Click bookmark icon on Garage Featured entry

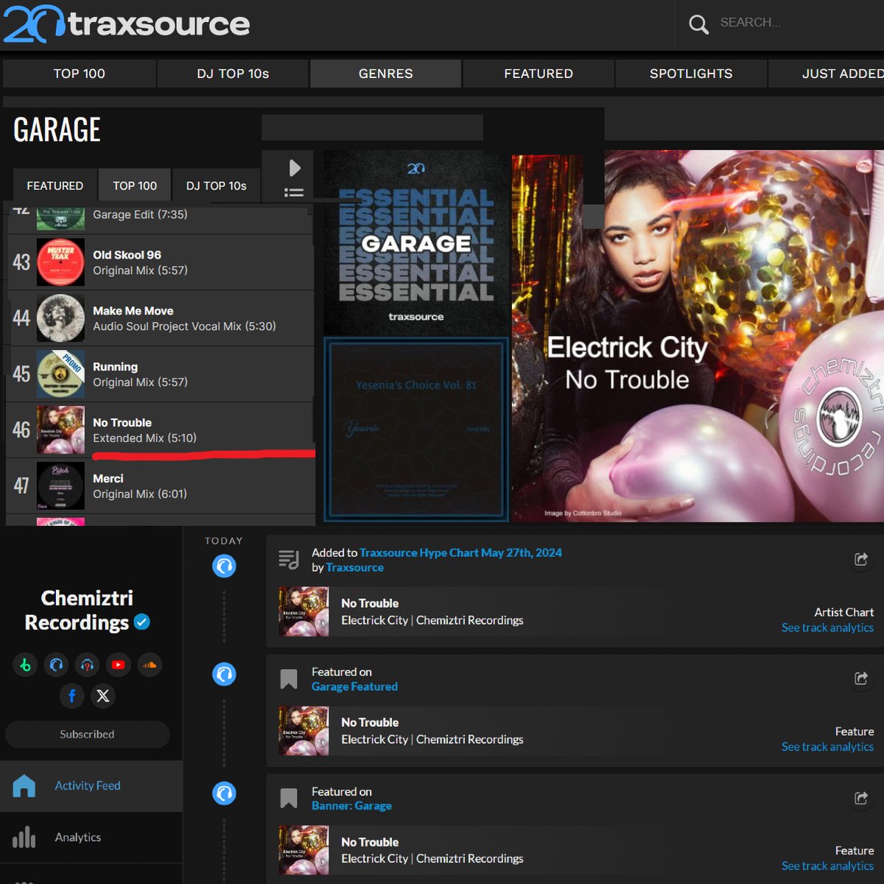pyautogui.click(x=289, y=679)
